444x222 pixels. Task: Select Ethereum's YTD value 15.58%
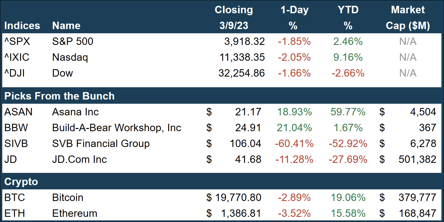point(348,213)
